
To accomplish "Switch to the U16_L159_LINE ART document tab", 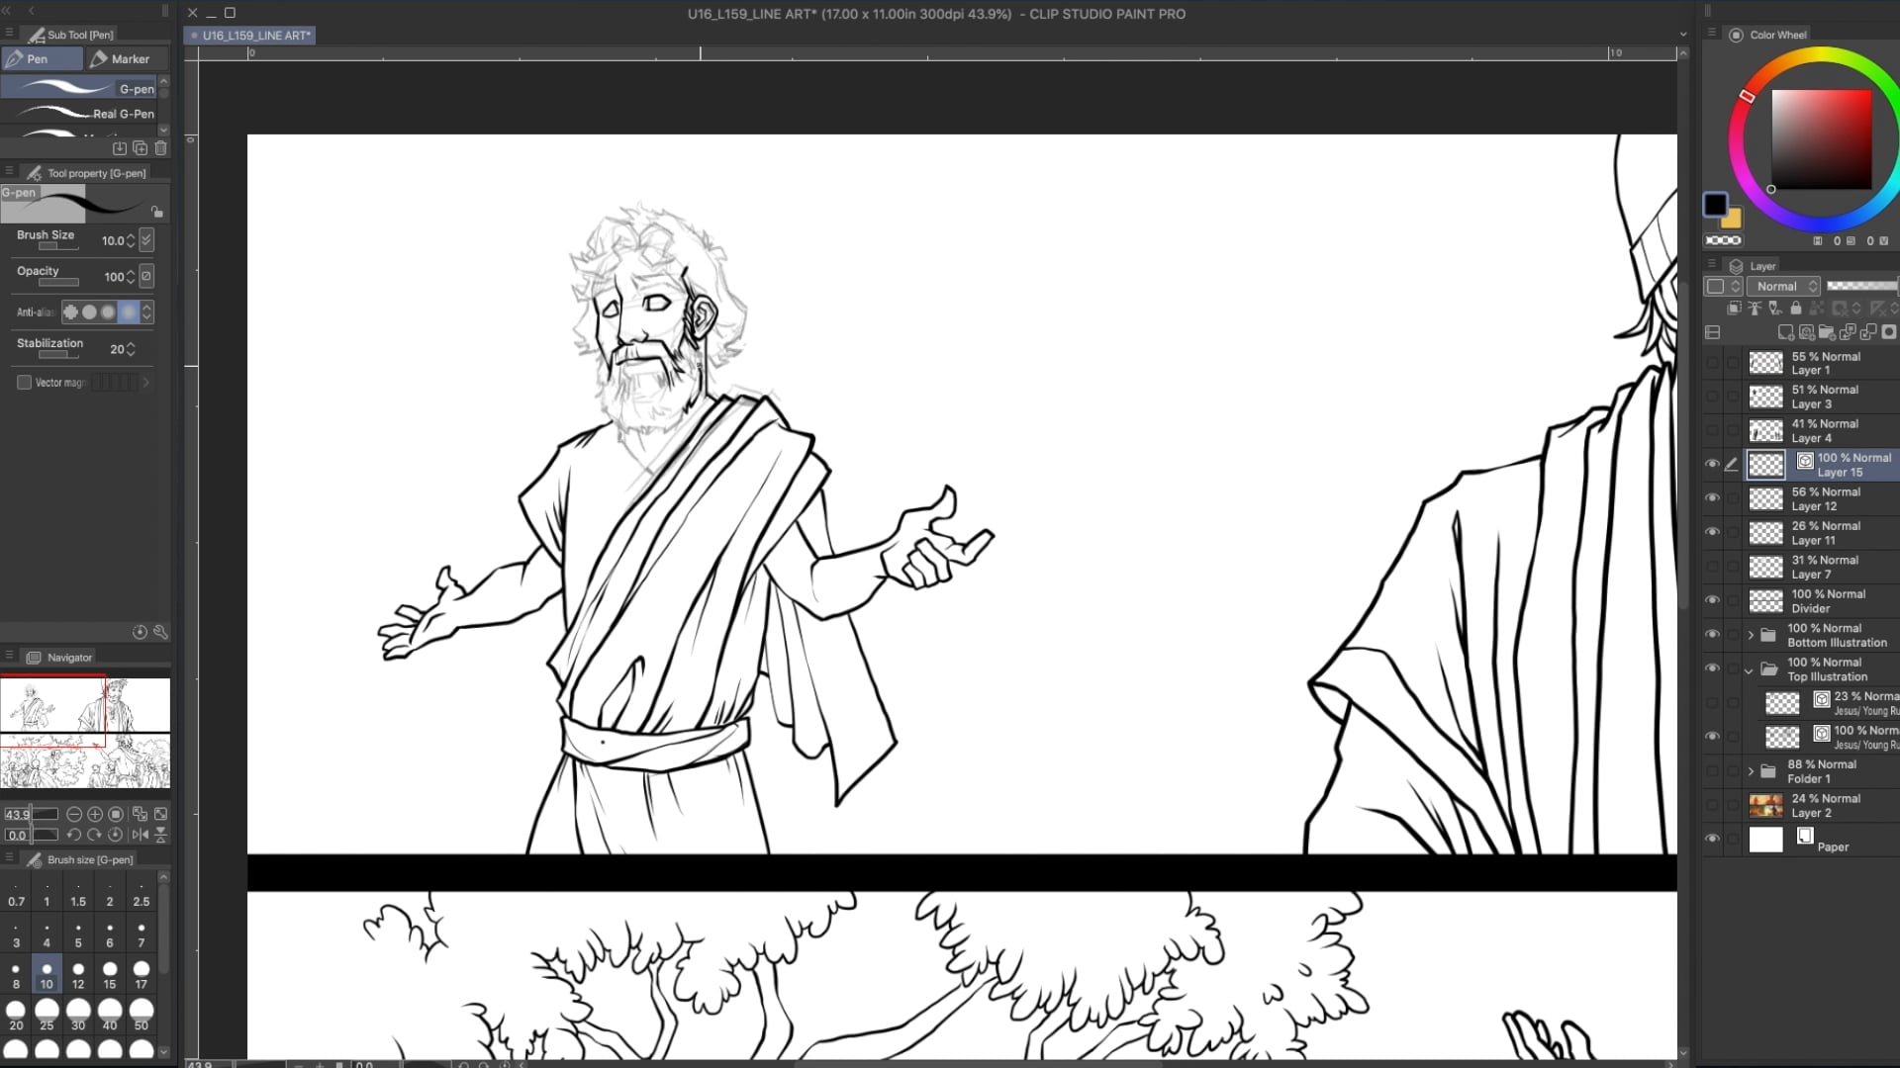I will 248,35.
